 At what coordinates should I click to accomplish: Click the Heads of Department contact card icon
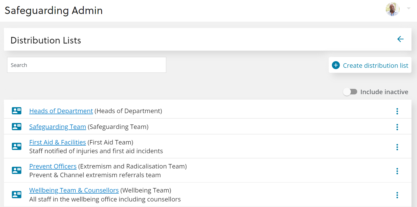click(x=17, y=111)
